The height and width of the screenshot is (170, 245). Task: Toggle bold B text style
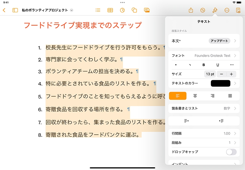click(204, 65)
